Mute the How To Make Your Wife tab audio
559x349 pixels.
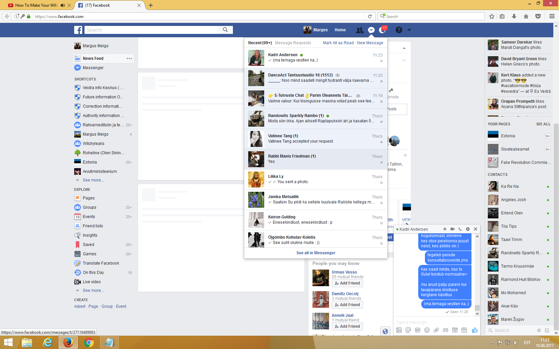[x=63, y=5]
